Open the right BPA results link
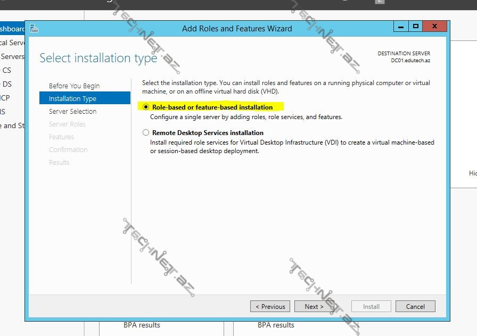Screen dimensions: 477x336 click(276, 325)
